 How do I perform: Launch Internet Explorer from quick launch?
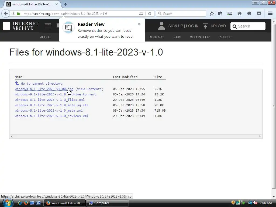19,203
